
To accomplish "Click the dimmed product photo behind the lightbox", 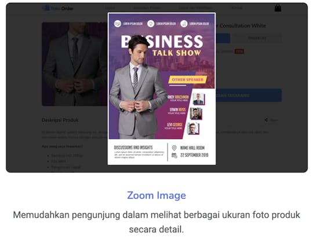I will click(74, 64).
